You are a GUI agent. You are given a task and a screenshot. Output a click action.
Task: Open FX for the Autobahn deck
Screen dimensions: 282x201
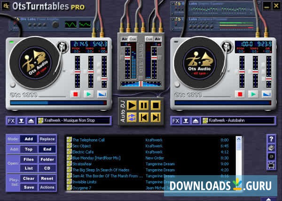pos(176,121)
